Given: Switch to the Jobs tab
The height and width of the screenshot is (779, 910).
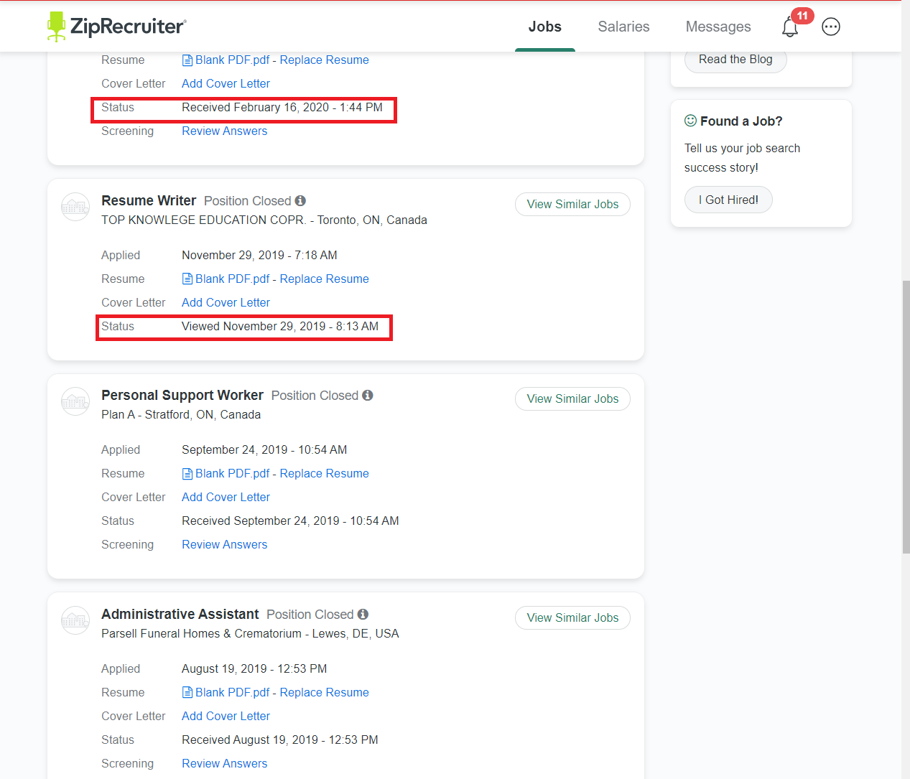Looking at the screenshot, I should (544, 27).
